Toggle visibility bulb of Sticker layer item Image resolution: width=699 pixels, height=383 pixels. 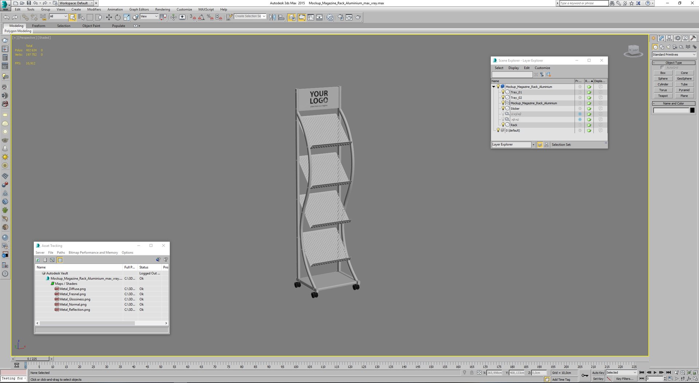coord(503,108)
